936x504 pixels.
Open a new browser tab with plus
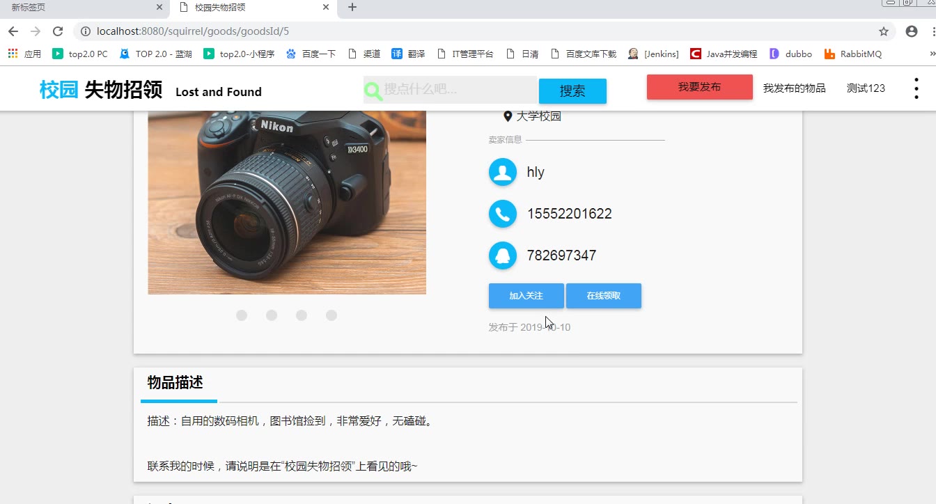[352, 8]
